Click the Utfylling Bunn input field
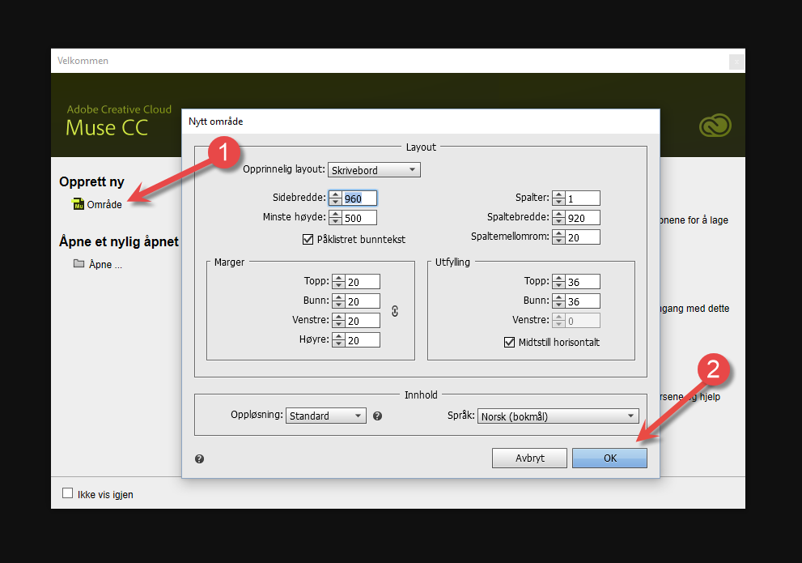 [583, 301]
